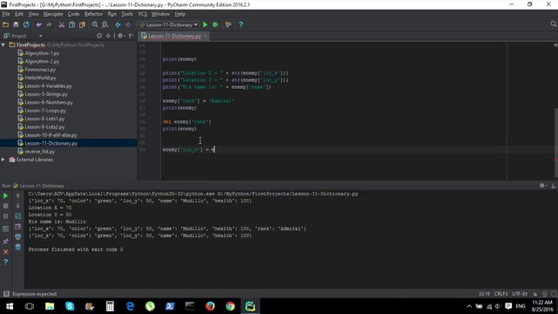The width and height of the screenshot is (558, 314).
Task: Click the Open folder toolbar icon
Action: point(5,24)
